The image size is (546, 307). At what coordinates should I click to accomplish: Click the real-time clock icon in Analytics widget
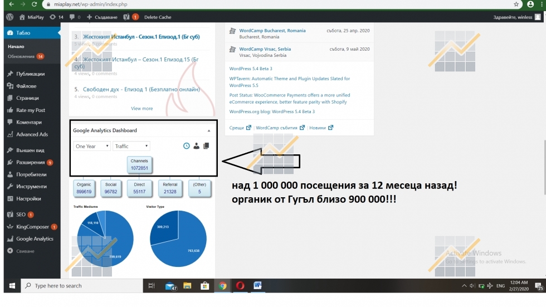coord(187,146)
